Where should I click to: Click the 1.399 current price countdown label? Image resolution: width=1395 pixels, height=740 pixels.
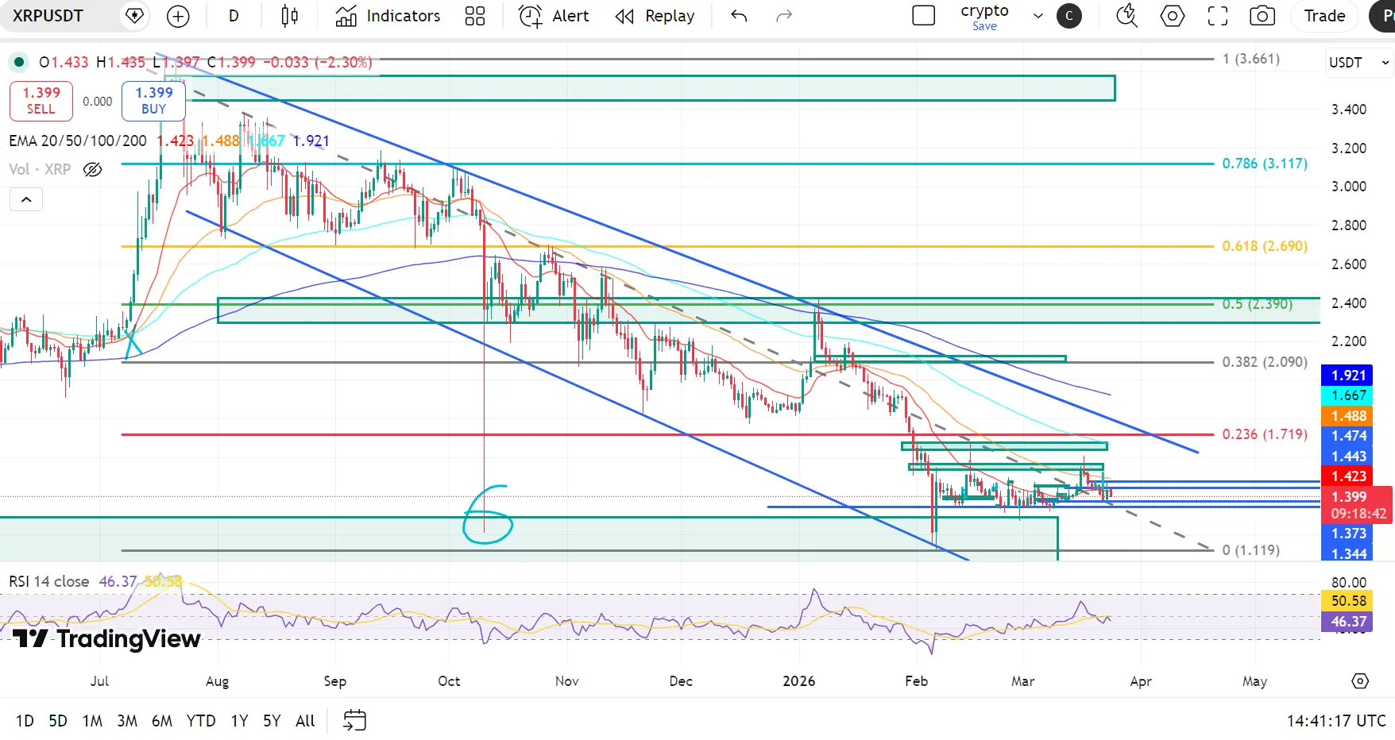click(1357, 505)
